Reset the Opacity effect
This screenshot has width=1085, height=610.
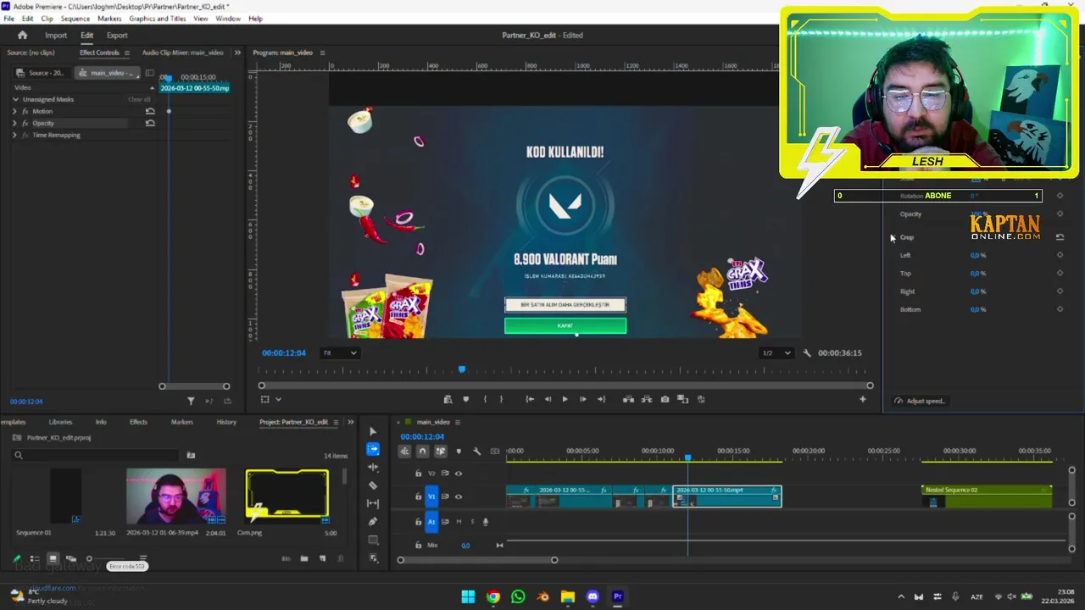[150, 123]
